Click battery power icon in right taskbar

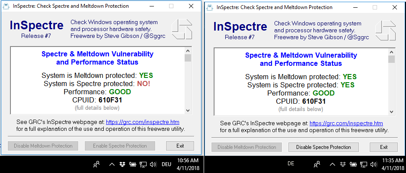pyautogui.click(x=352, y=164)
